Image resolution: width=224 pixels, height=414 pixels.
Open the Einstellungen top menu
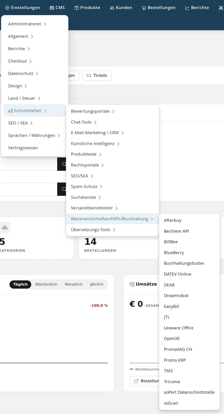(23, 8)
